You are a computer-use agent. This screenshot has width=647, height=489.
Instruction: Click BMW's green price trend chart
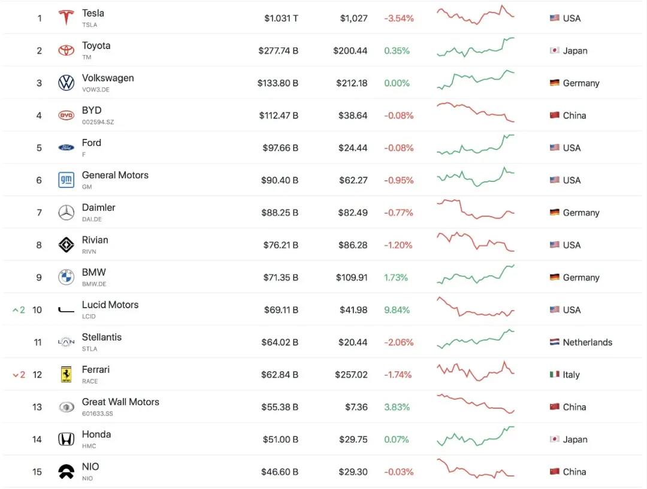[475, 275]
